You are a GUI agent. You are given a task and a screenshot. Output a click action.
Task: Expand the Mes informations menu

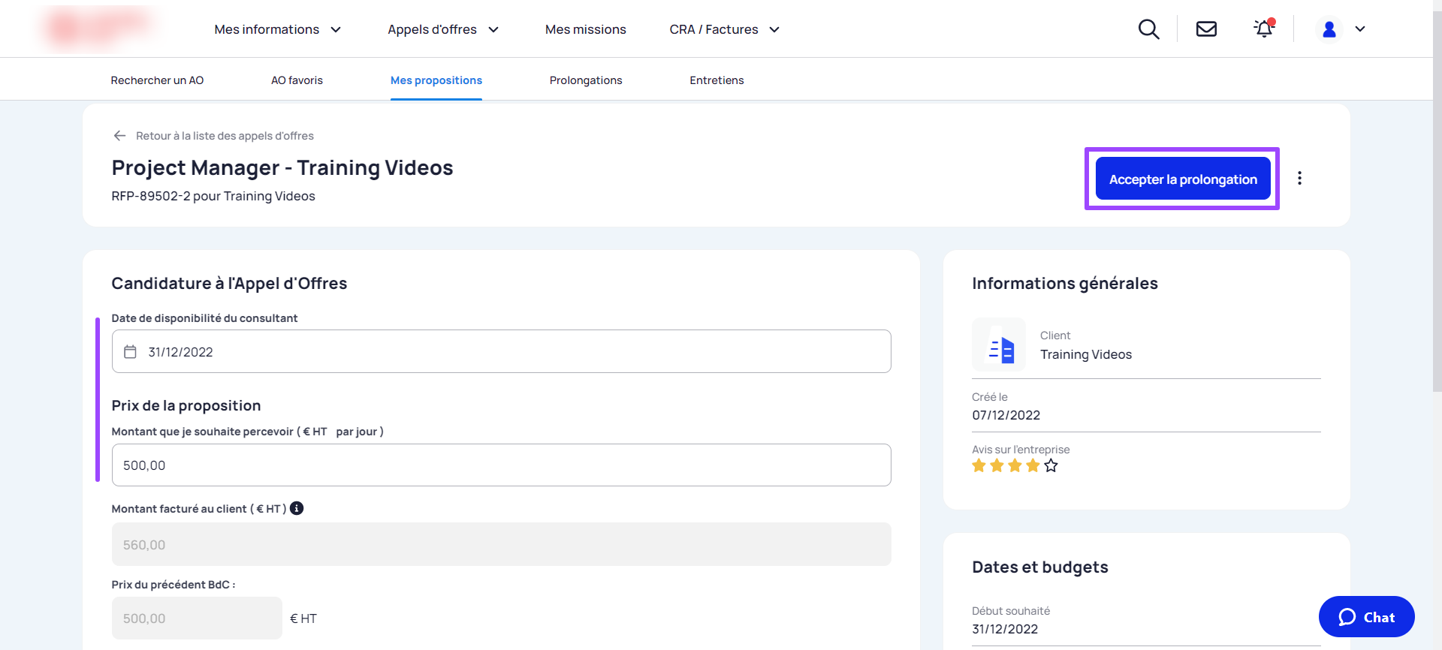(278, 29)
